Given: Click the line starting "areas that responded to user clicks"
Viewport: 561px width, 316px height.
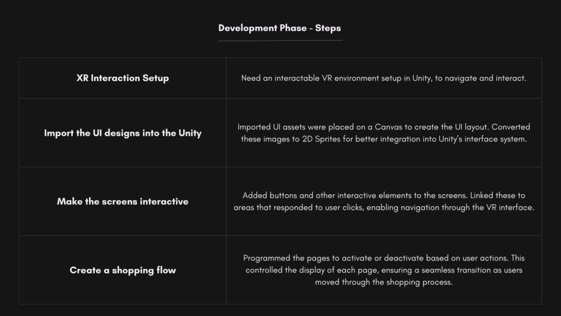Looking at the screenshot, I should point(383,207).
